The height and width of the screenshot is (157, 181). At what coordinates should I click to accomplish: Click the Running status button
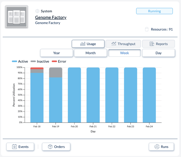(x=154, y=11)
